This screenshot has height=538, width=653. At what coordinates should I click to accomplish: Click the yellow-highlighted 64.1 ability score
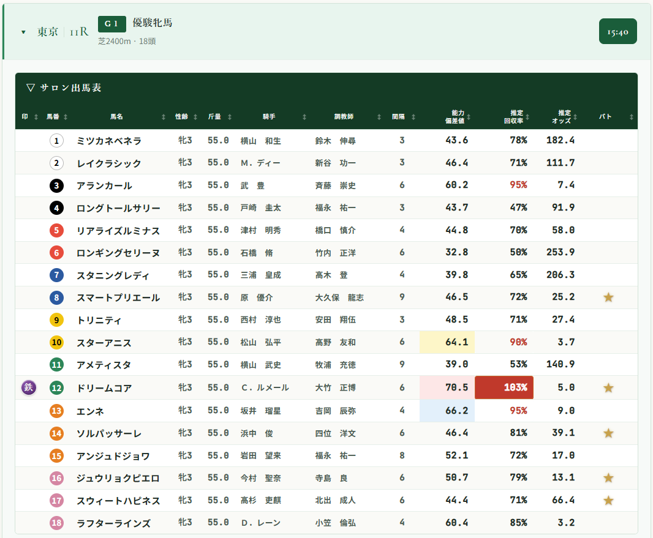pyautogui.click(x=447, y=342)
